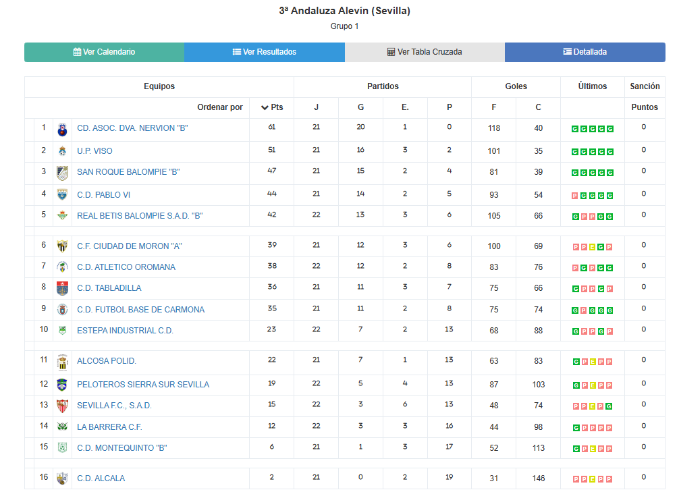Open ESTEPA INDUSTRIAL C.D. team link
This screenshot has width=679, height=494.
click(125, 330)
